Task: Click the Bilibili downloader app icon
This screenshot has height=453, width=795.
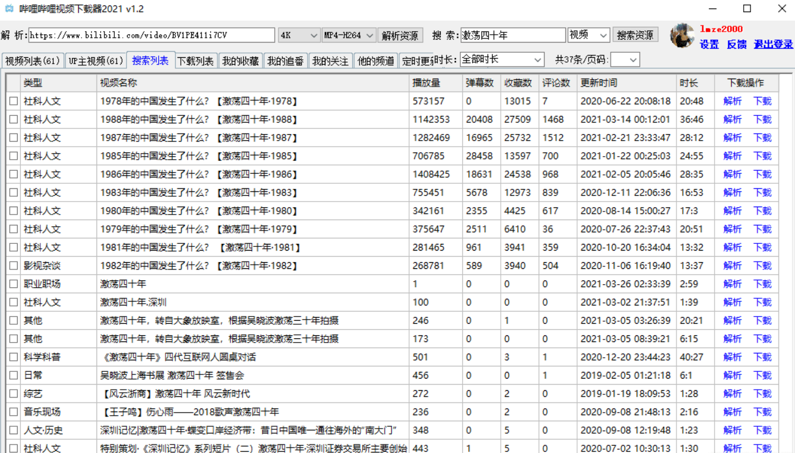Action: click(x=9, y=9)
